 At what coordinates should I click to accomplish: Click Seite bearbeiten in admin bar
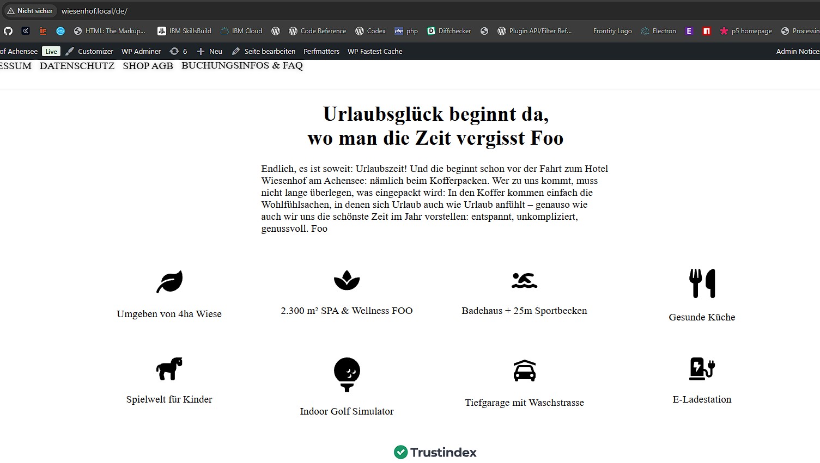coord(264,51)
